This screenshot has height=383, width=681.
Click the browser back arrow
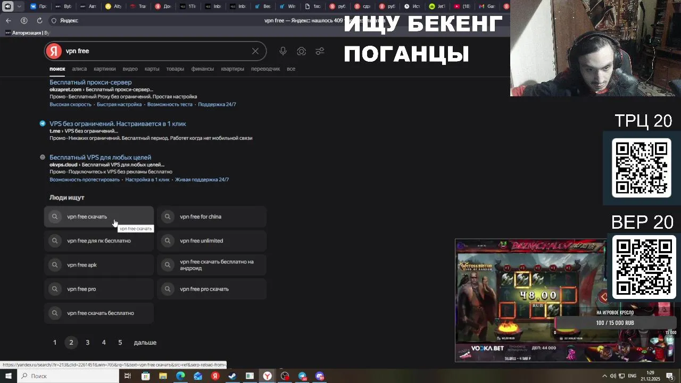point(9,20)
